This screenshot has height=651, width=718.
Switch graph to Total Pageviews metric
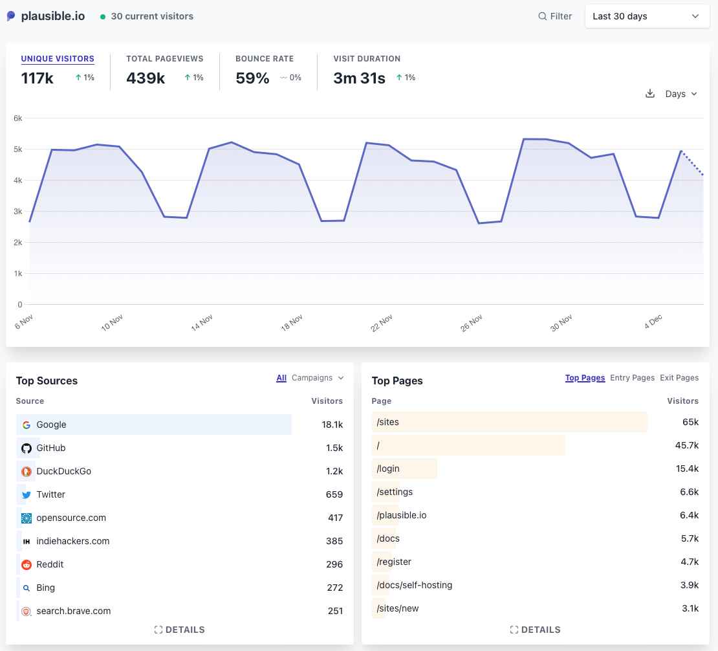pyautogui.click(x=164, y=59)
